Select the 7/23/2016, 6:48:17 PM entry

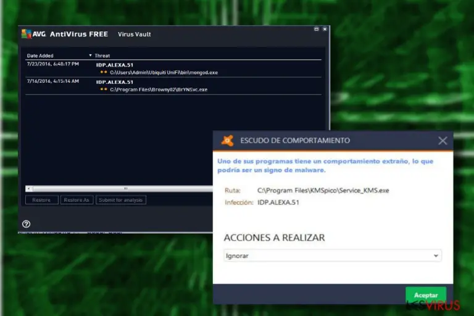pos(173,69)
